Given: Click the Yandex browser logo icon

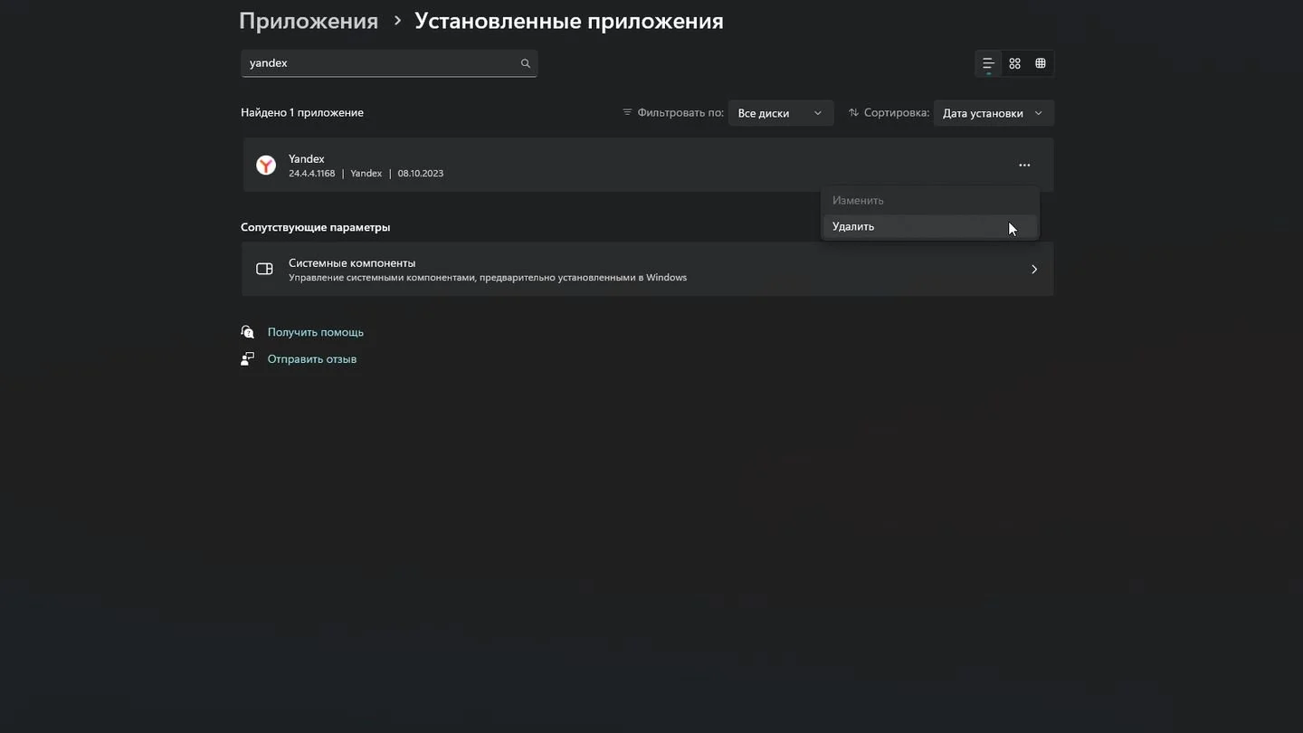Looking at the screenshot, I should point(266,165).
